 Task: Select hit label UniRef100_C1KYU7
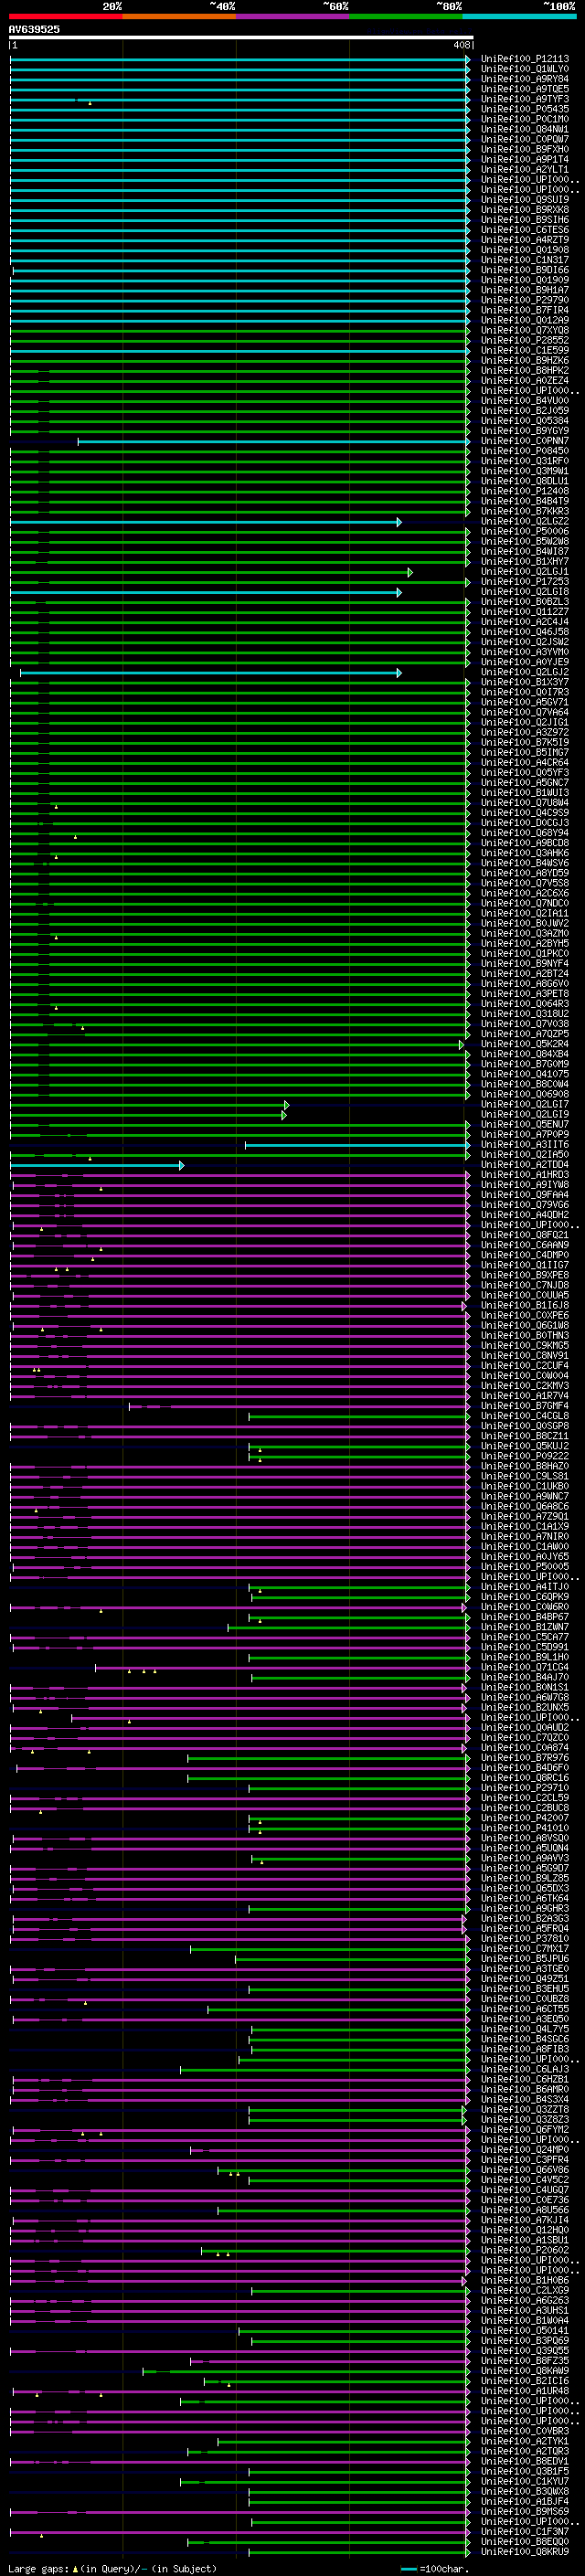[x=525, y=2482]
